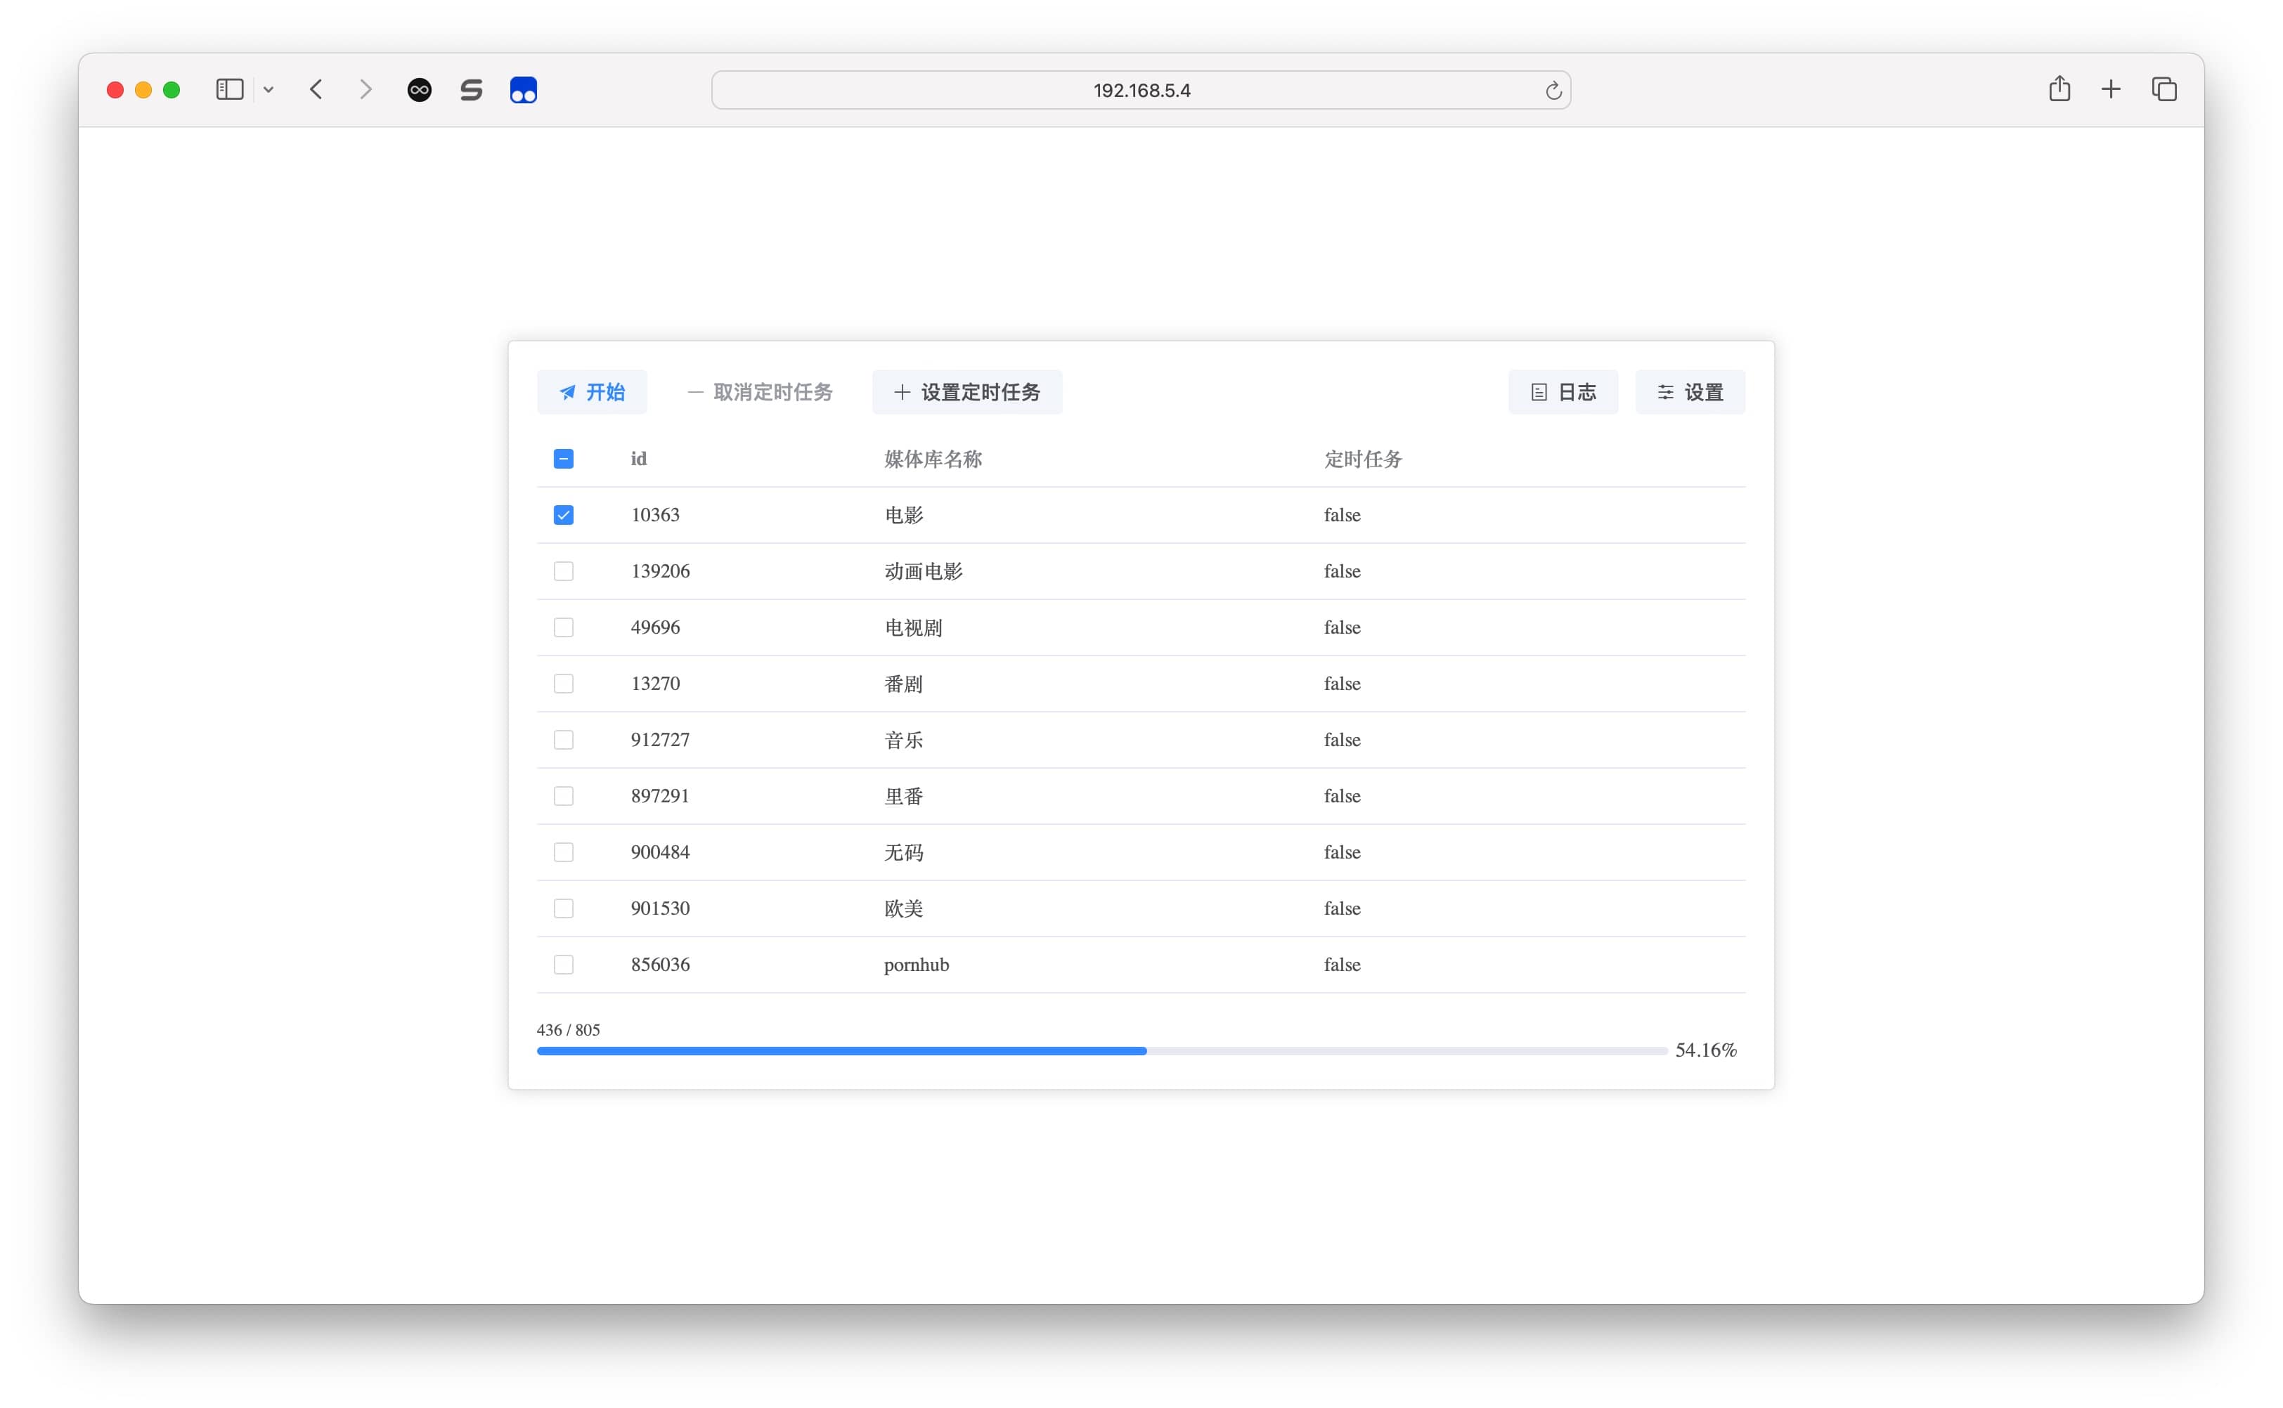Select the 番剧 library name cell
Image resolution: width=2283 pixels, height=1408 pixels.
pos(903,684)
